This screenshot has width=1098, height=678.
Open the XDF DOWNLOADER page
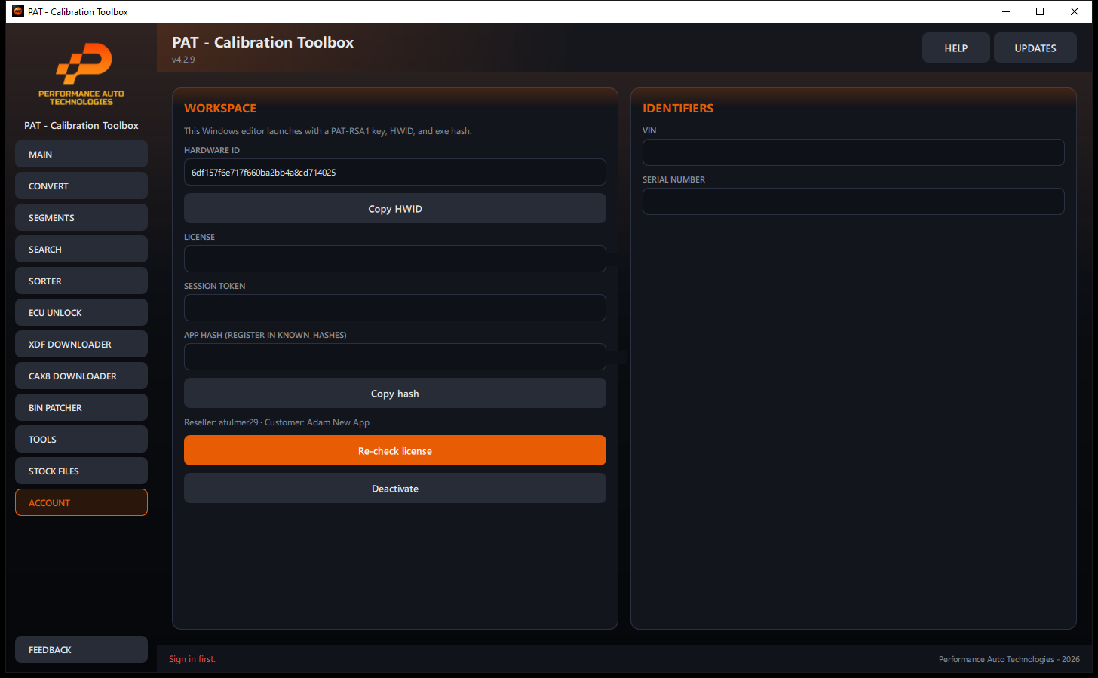(x=81, y=344)
